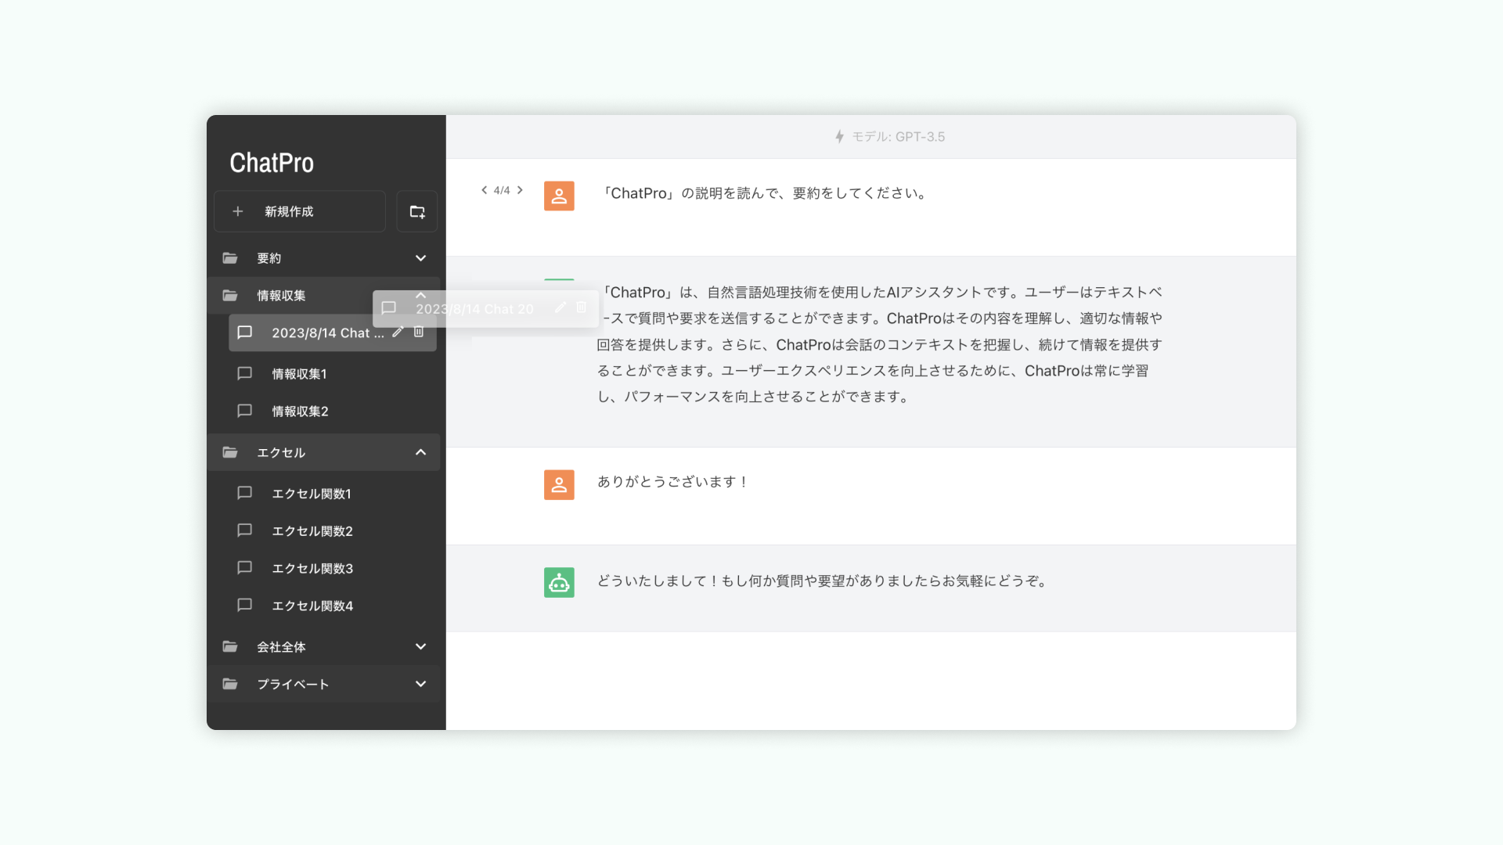Collapse the エクセル folder chevron
This screenshot has height=845, width=1503.
420,452
